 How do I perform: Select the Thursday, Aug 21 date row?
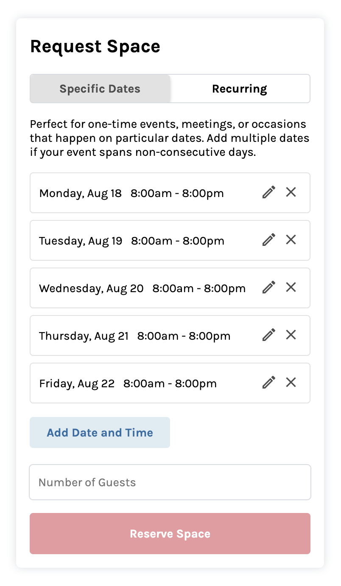[x=135, y=336]
